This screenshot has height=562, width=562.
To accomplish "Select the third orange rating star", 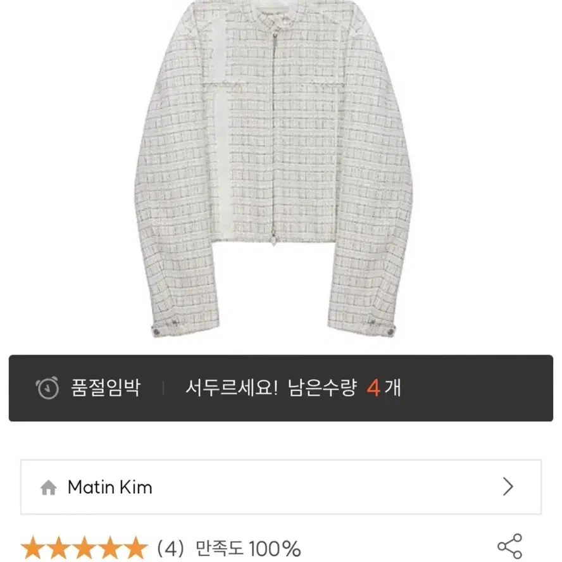I will click(84, 548).
